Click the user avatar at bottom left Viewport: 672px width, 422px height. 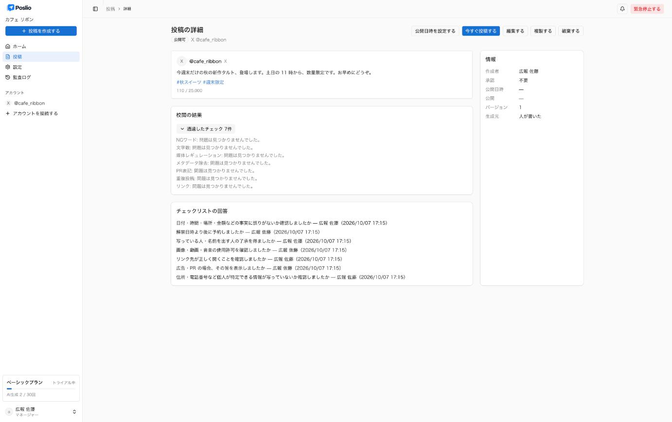pos(8,412)
